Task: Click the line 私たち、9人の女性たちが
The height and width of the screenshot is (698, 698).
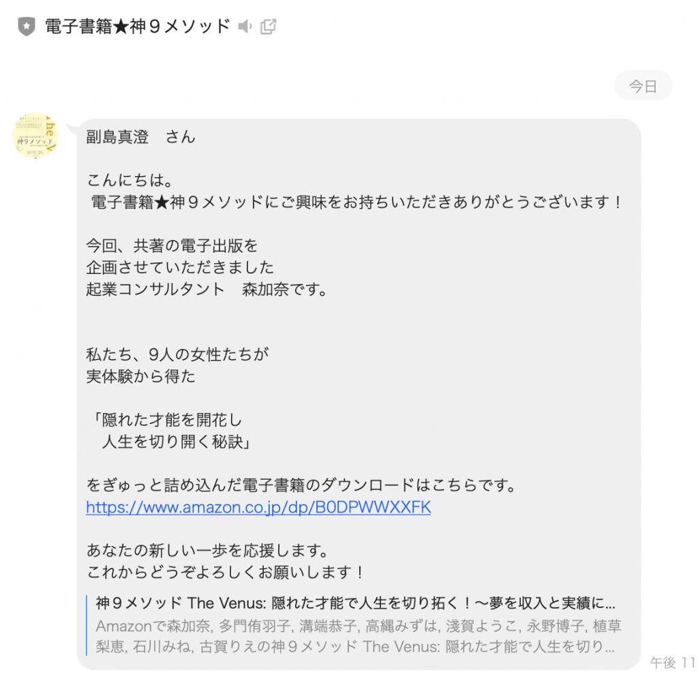Action: (178, 354)
